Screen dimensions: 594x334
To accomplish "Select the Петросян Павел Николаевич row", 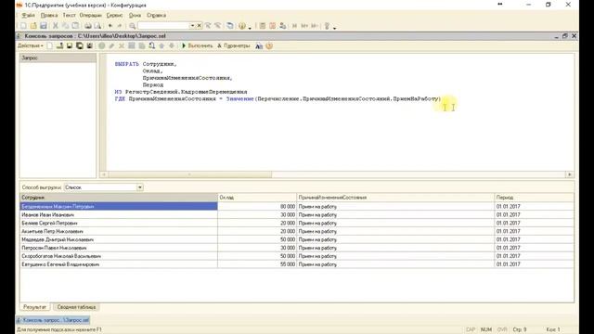I will click(x=297, y=248).
